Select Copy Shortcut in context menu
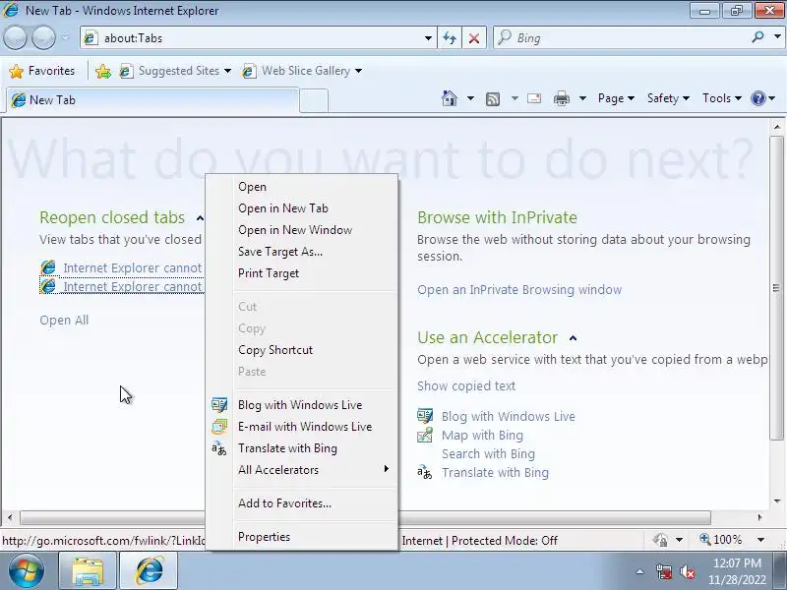This screenshot has height=590, width=787. point(315,350)
